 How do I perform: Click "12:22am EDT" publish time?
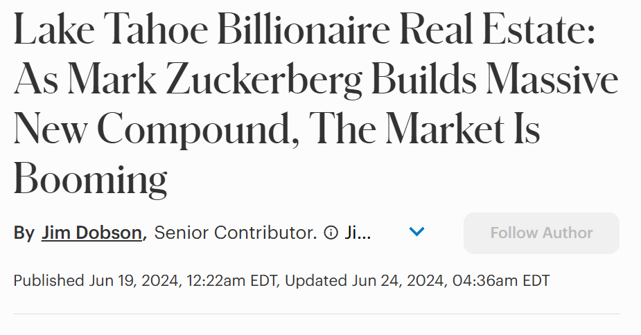click(232, 280)
